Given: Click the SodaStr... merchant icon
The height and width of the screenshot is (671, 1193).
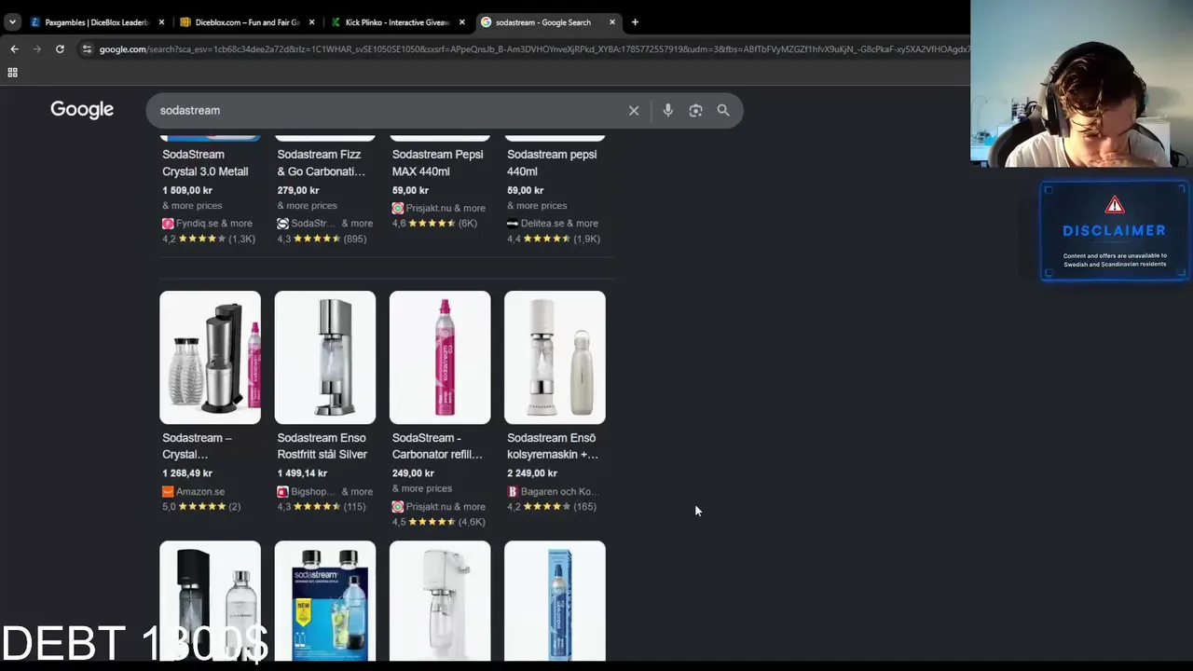Looking at the screenshot, I should [282, 224].
